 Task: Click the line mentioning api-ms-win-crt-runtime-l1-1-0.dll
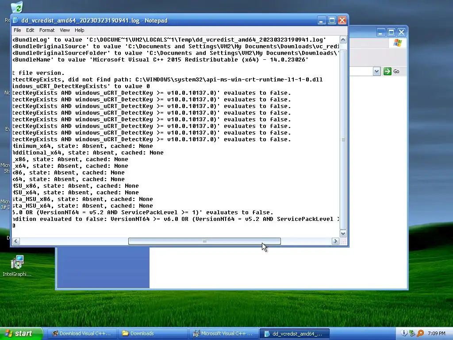(x=168, y=80)
